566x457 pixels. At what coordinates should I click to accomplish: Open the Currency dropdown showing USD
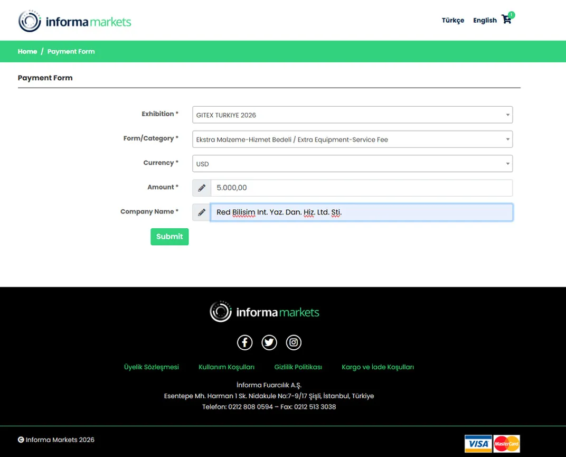pyautogui.click(x=352, y=164)
